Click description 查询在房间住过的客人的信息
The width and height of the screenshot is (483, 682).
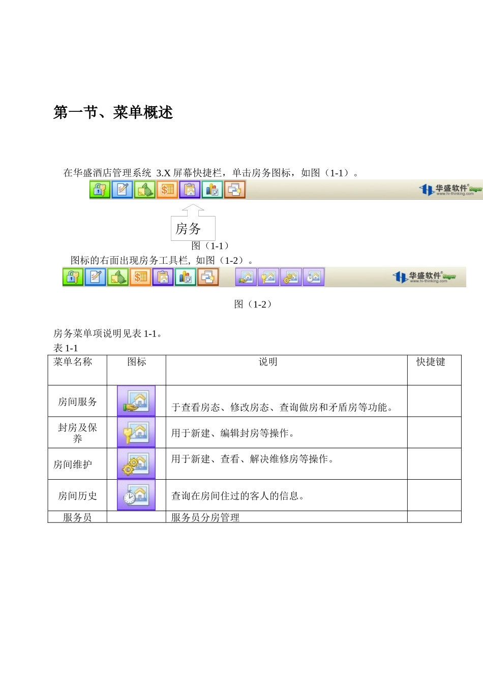coord(238,496)
